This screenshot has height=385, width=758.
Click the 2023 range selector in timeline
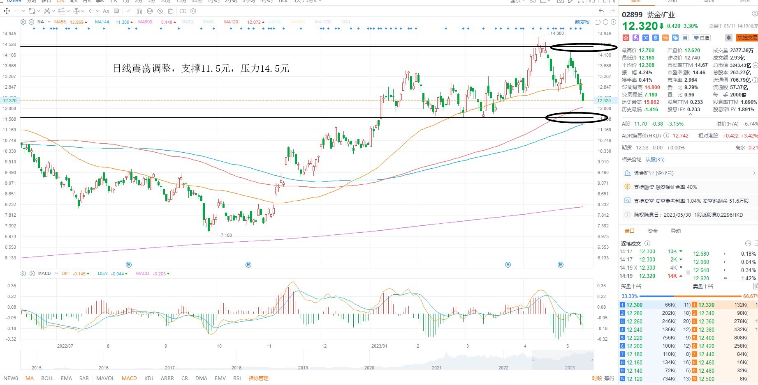point(570,367)
